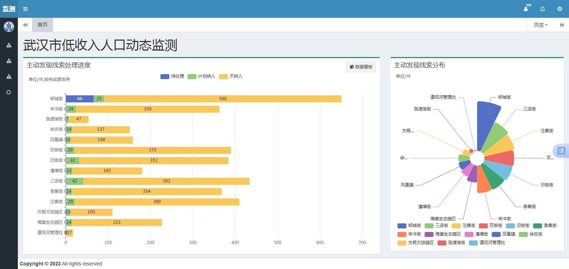Open the circle icon sidebar item
The height and width of the screenshot is (269, 569).
pyautogui.click(x=9, y=92)
